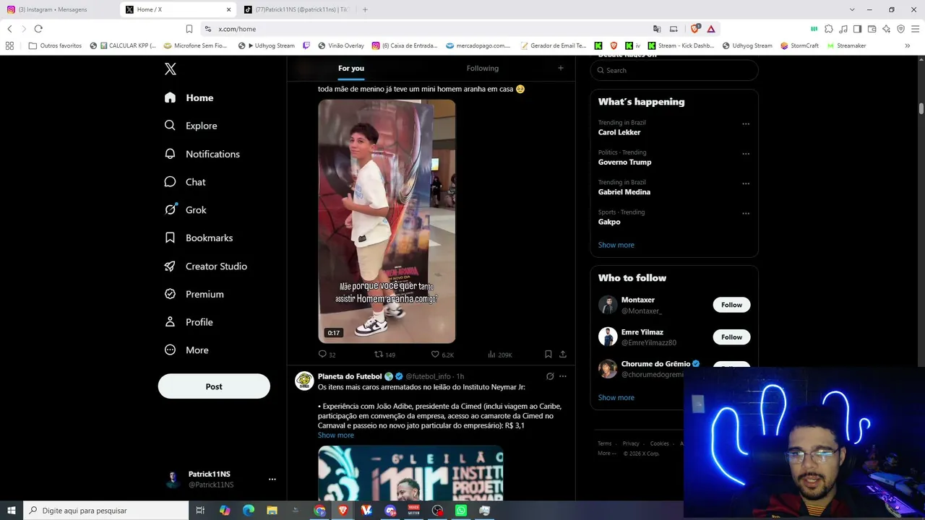Viewport: 925px width, 520px height.
Task: Open the Brave Rewards triangle icon
Action: [x=711, y=29]
